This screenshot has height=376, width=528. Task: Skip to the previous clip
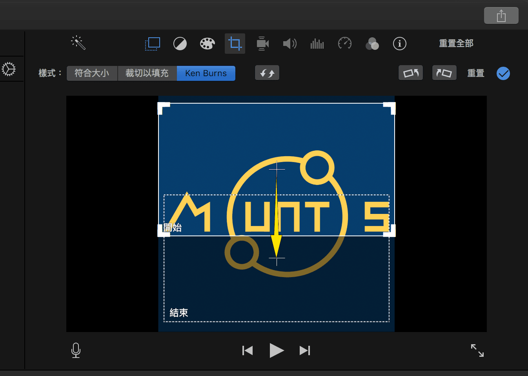click(248, 350)
